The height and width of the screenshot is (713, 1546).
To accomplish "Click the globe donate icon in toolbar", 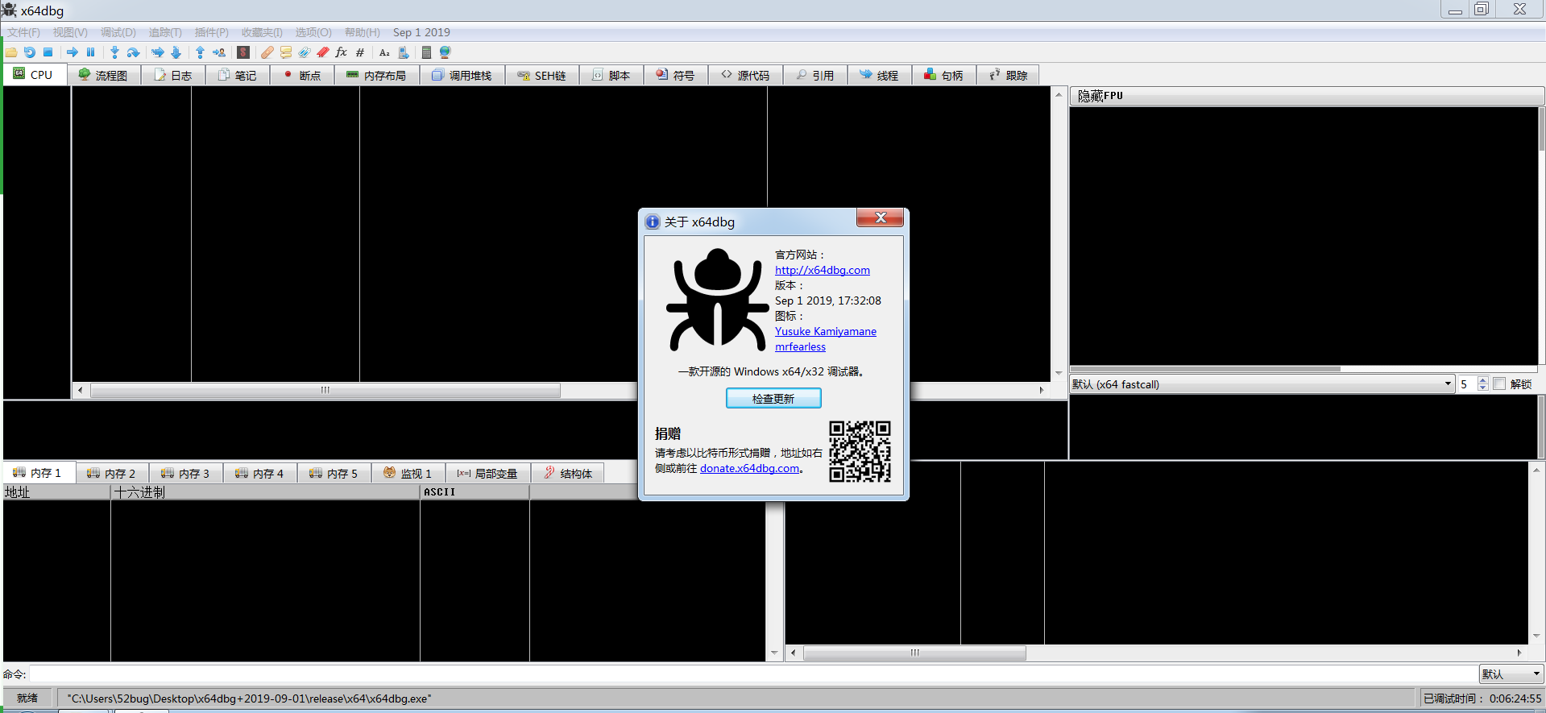I will [x=445, y=52].
